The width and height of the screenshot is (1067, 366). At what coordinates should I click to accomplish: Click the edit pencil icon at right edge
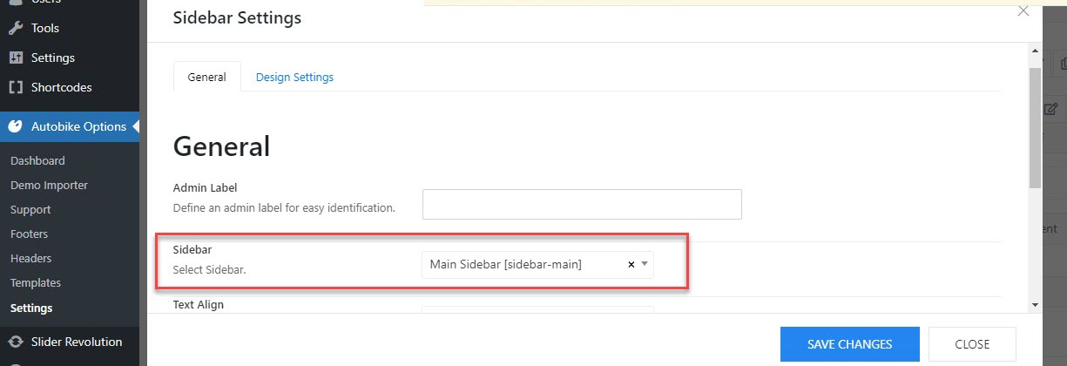(x=1050, y=109)
